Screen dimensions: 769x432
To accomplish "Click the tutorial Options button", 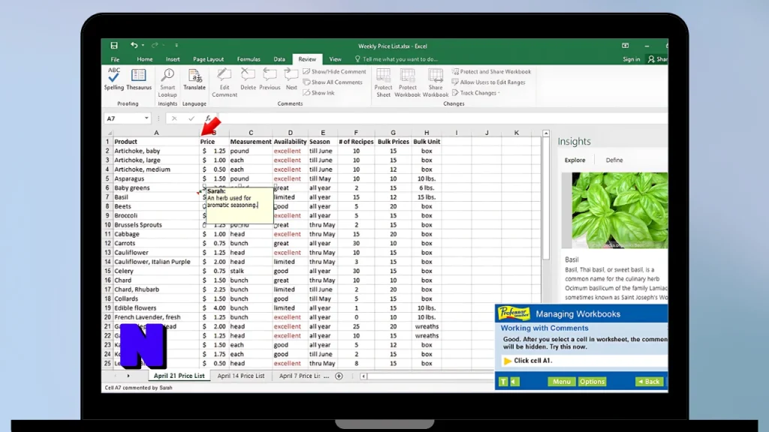I will (592, 382).
